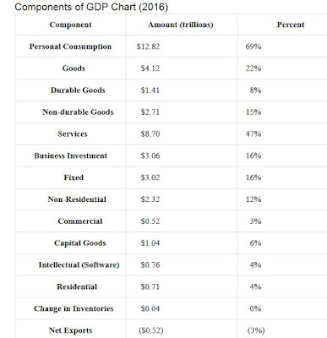The width and height of the screenshot is (327, 338).
Task: Click the Commercial row label
Action: click(80, 221)
